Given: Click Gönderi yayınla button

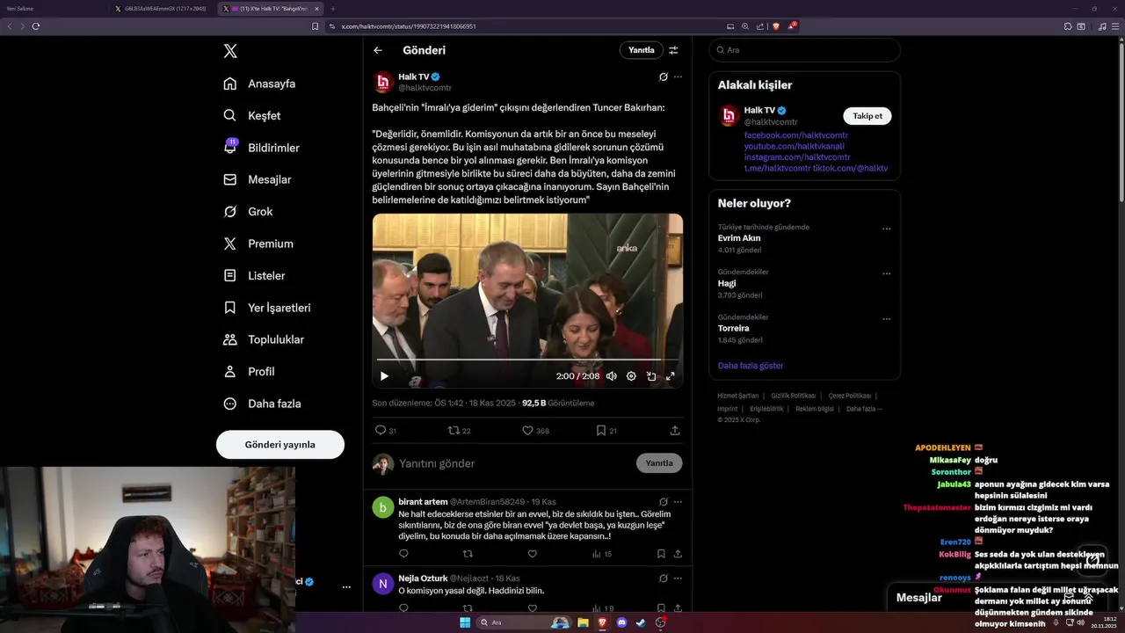Looking at the screenshot, I should [x=280, y=445].
